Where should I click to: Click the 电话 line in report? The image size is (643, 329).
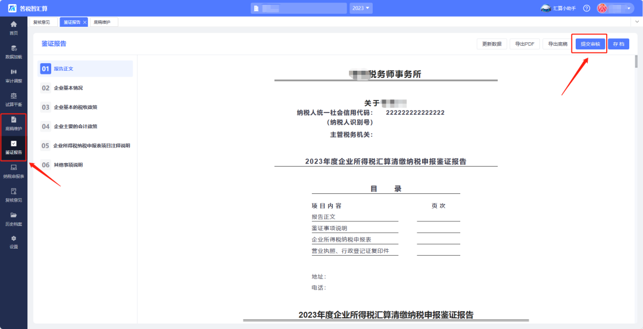pyautogui.click(x=319, y=287)
